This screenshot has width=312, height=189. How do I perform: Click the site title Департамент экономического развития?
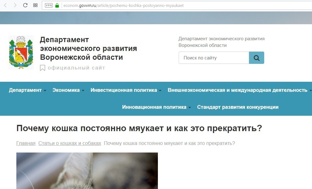point(88,48)
